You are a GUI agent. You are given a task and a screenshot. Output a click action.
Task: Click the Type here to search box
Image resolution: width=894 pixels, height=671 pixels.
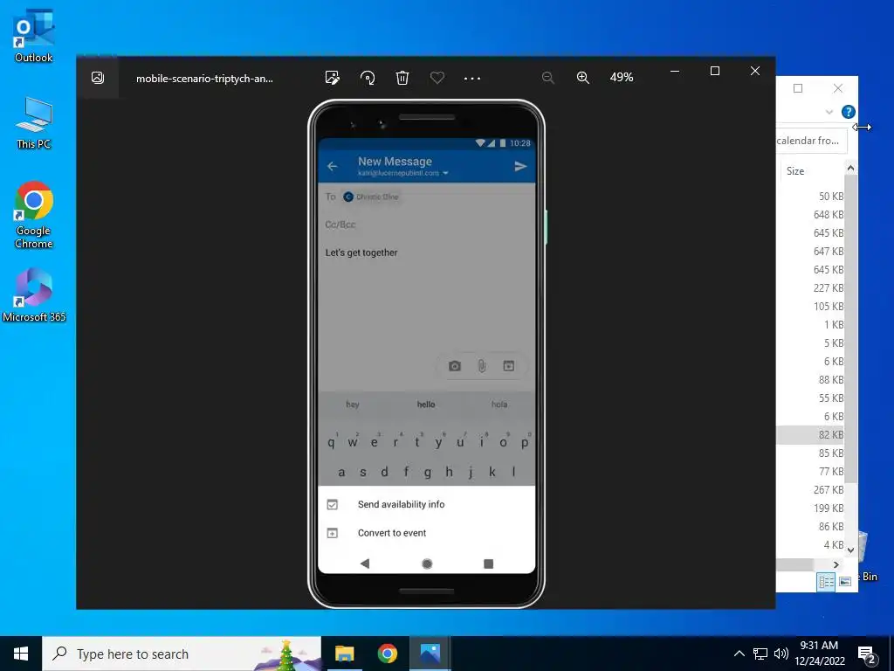(x=182, y=654)
